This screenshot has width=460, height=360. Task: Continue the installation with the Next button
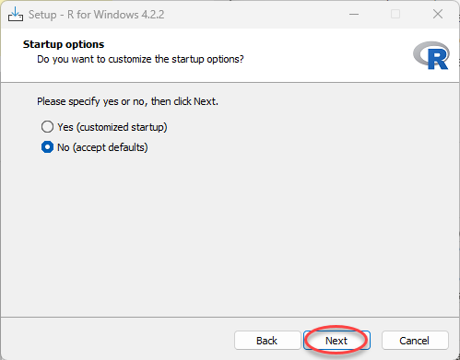[336, 341]
